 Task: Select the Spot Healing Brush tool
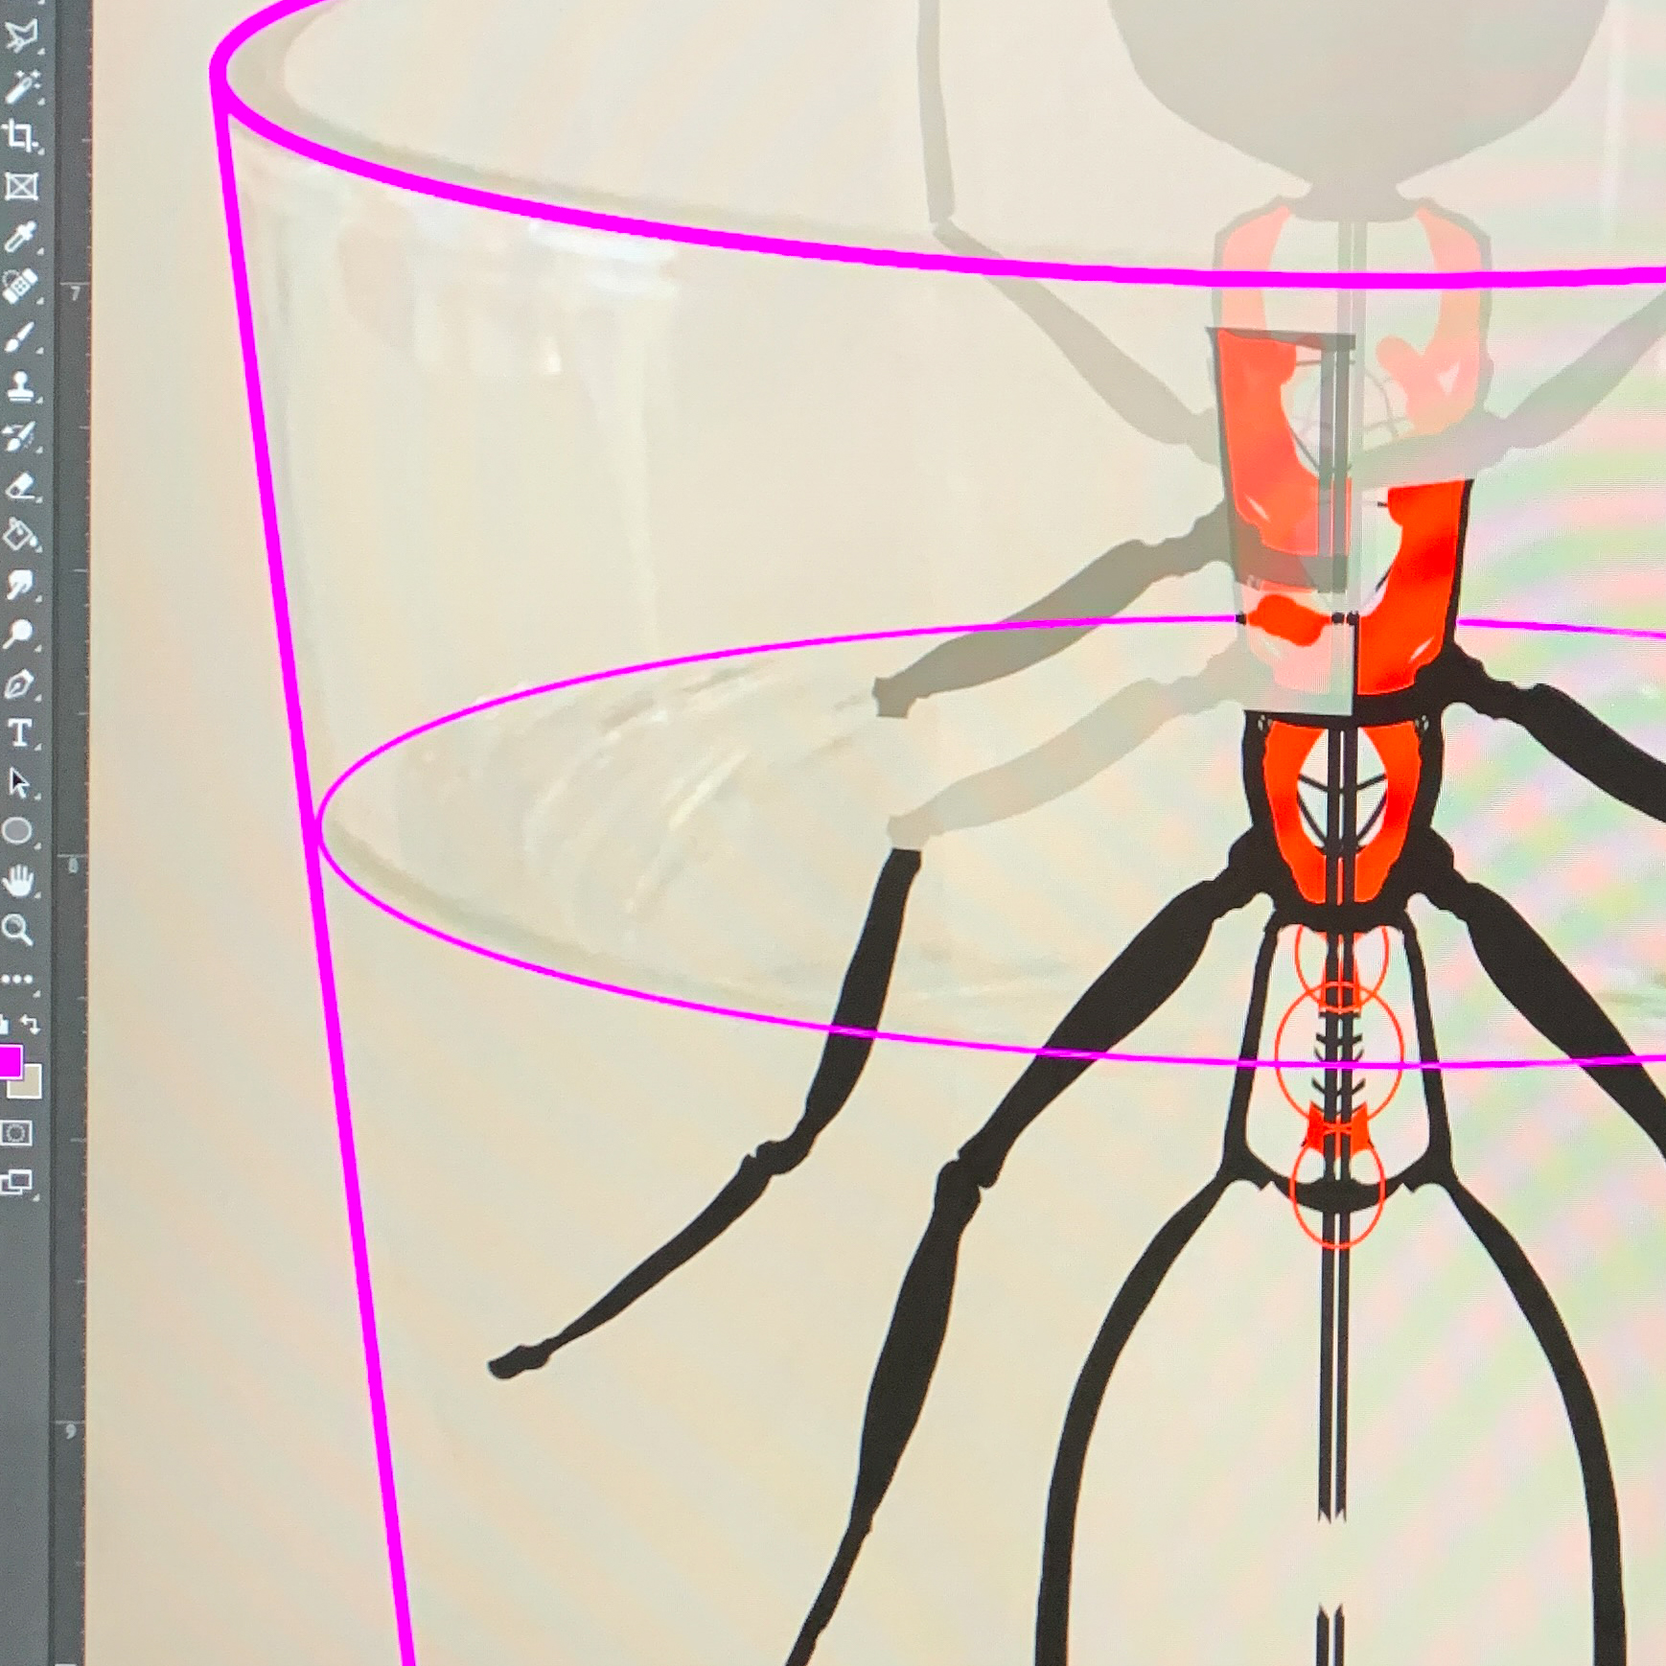click(x=20, y=286)
